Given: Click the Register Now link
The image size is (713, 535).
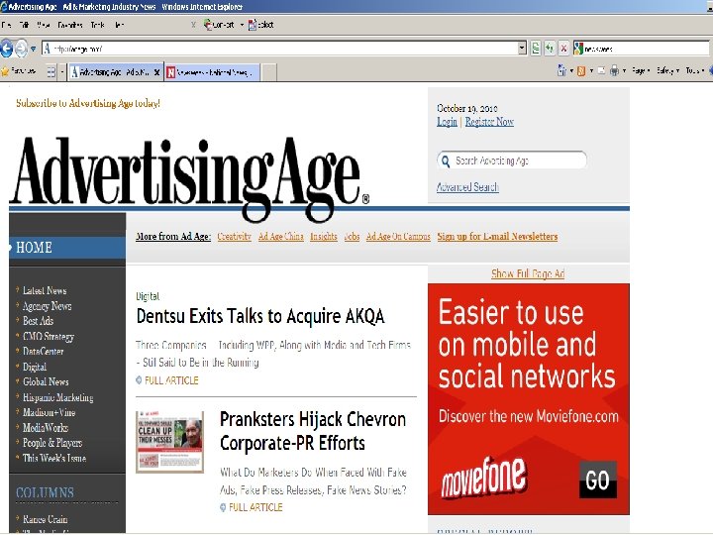Looking at the screenshot, I should coord(489,122).
